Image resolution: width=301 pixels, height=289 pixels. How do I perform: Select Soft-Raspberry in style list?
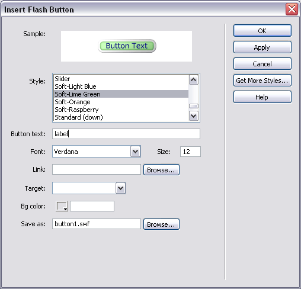[121, 110]
